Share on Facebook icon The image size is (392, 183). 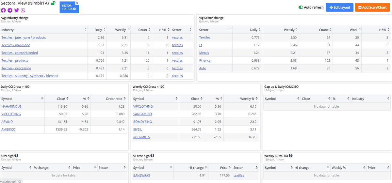3,10
